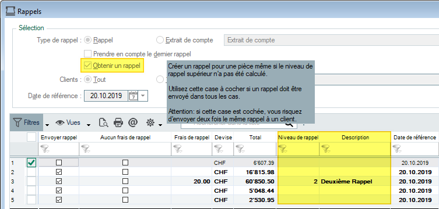Click the date field showing 20.10.2019
Viewport: 439px width, 209px height.
pos(106,96)
